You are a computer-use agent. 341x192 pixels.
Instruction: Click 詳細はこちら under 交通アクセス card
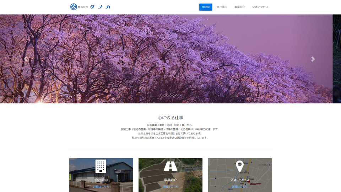tap(240, 187)
